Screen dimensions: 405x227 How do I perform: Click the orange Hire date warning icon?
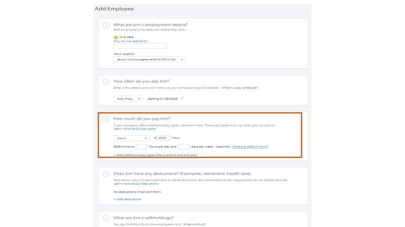coord(116,37)
